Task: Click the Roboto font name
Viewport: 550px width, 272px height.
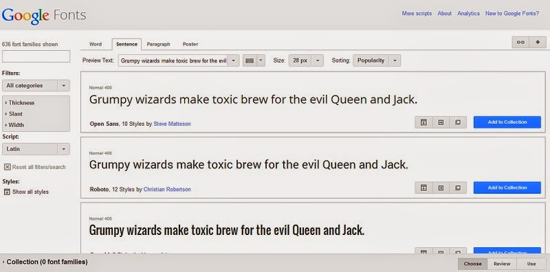Action: 99,190
